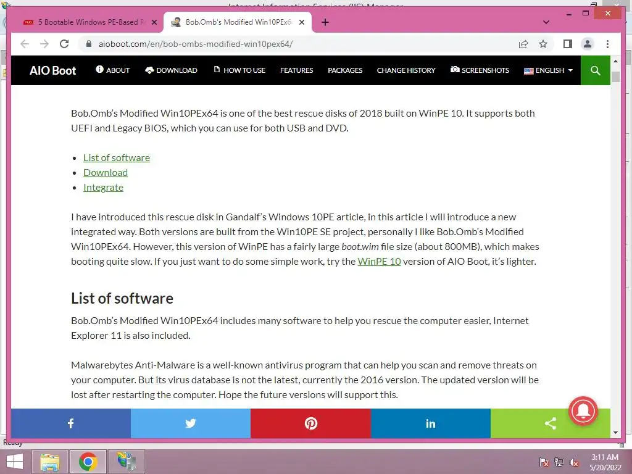Screen dimensions: 632x474
Task: Click the Chrome taskbar icon
Action: pyautogui.click(x=88, y=462)
